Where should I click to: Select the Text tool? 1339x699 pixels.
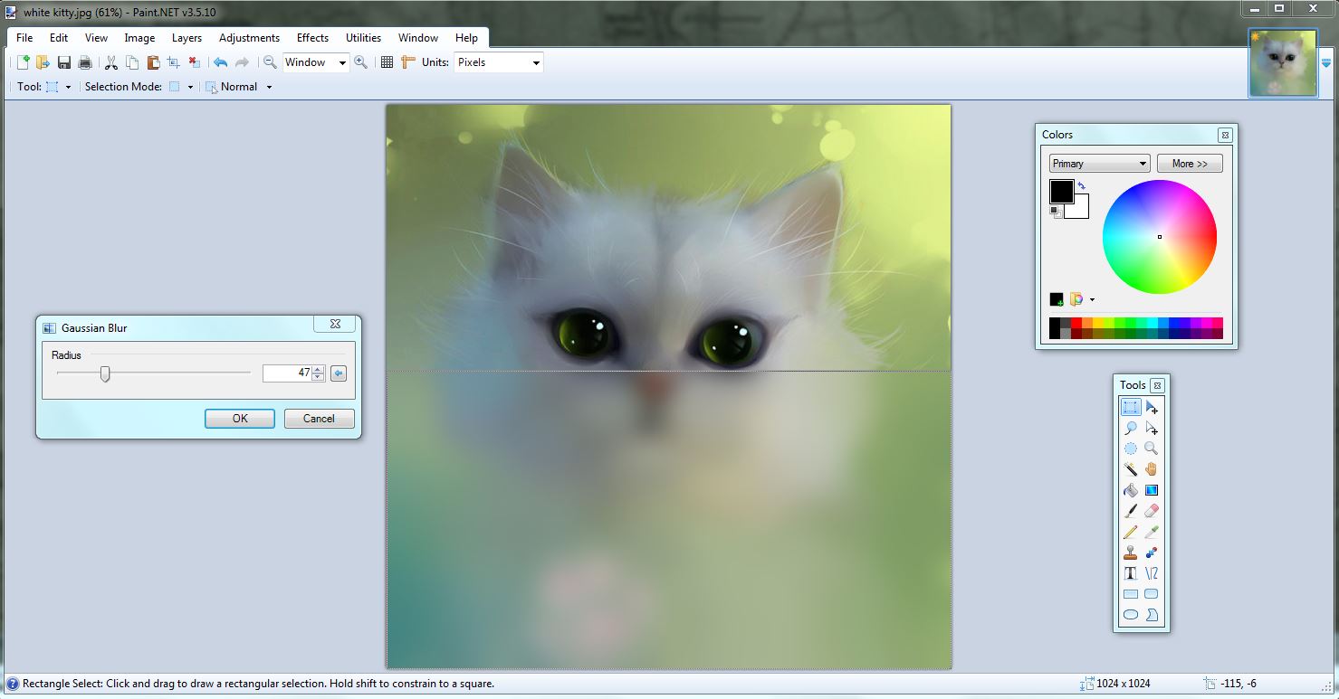coord(1131,573)
